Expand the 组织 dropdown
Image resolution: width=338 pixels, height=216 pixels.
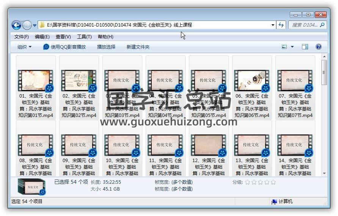(x=24, y=47)
